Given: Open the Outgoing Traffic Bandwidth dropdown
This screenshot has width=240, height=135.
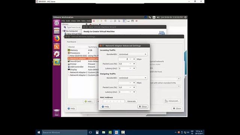Looking at the screenshot, I should click(x=133, y=78).
